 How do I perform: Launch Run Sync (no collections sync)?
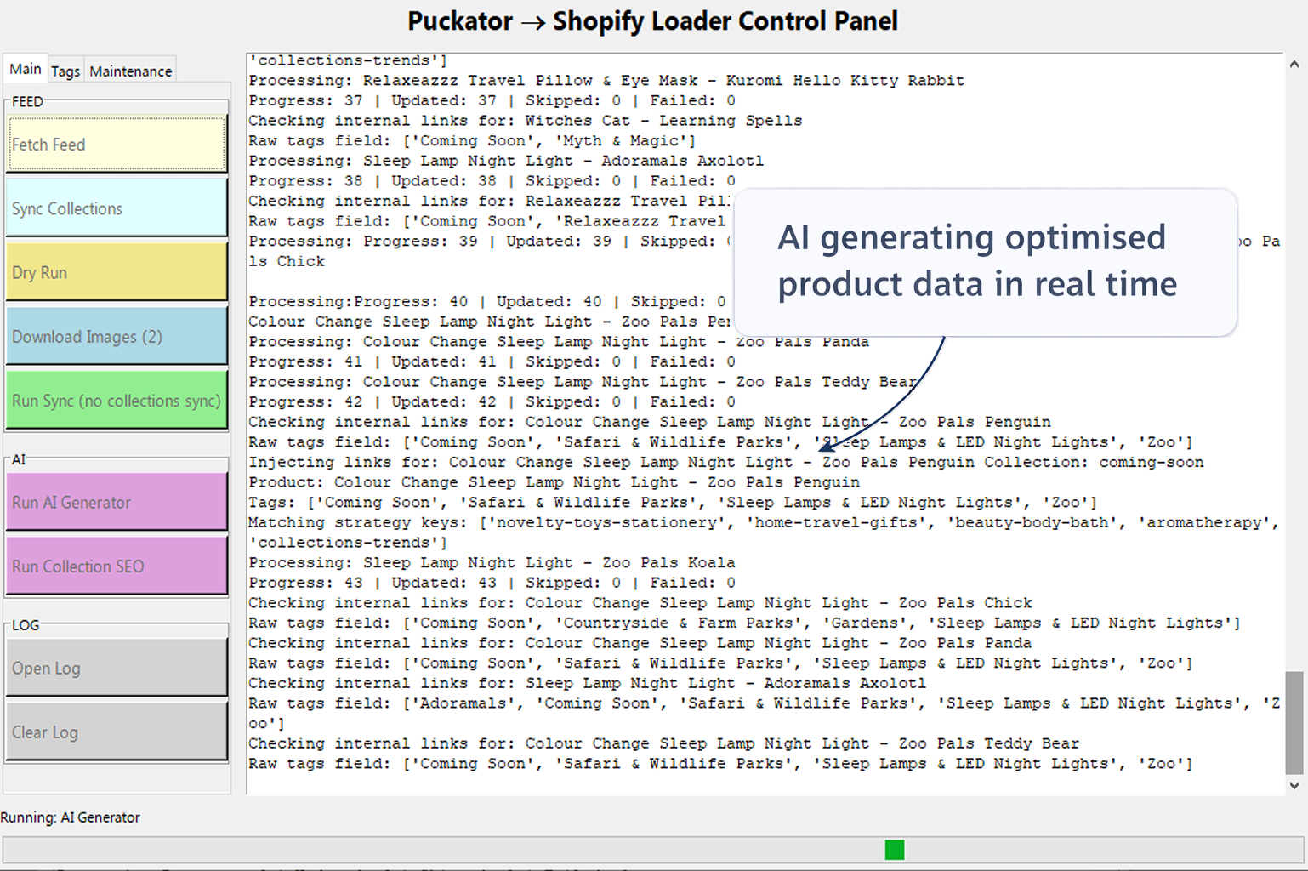click(x=117, y=401)
